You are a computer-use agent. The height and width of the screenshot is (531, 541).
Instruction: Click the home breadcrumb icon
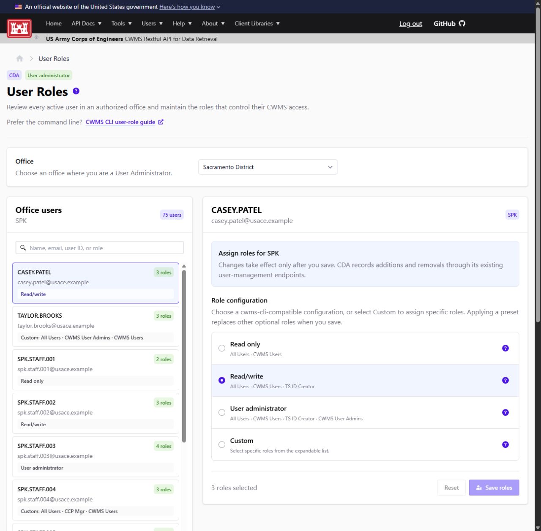[x=19, y=59]
